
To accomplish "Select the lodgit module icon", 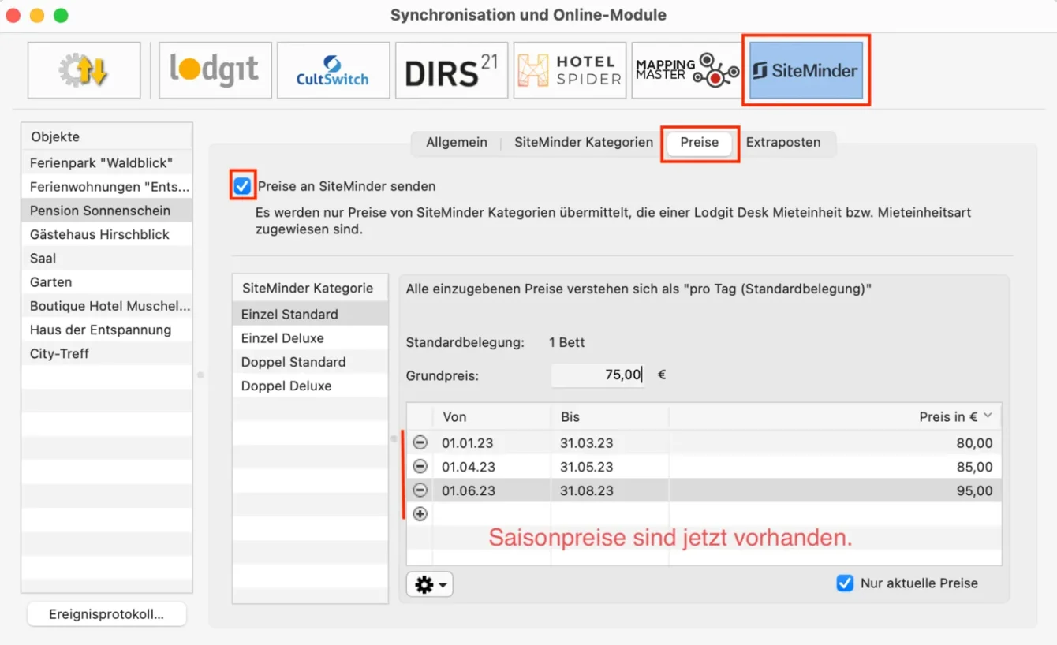I will tap(215, 70).
